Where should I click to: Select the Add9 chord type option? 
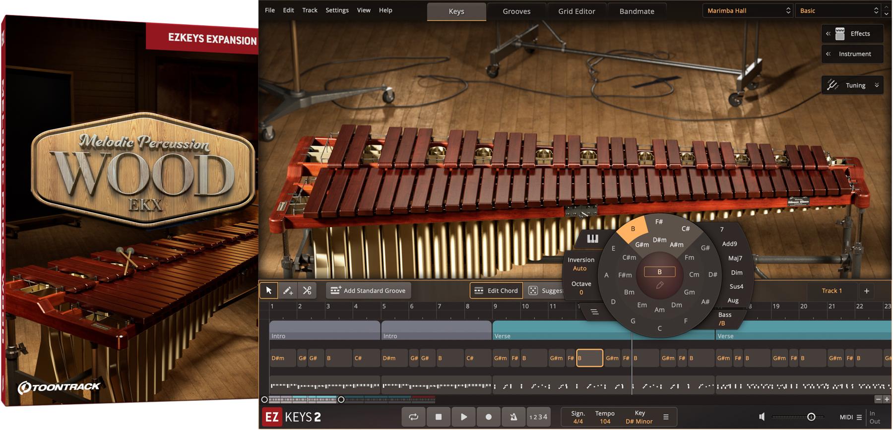729,244
